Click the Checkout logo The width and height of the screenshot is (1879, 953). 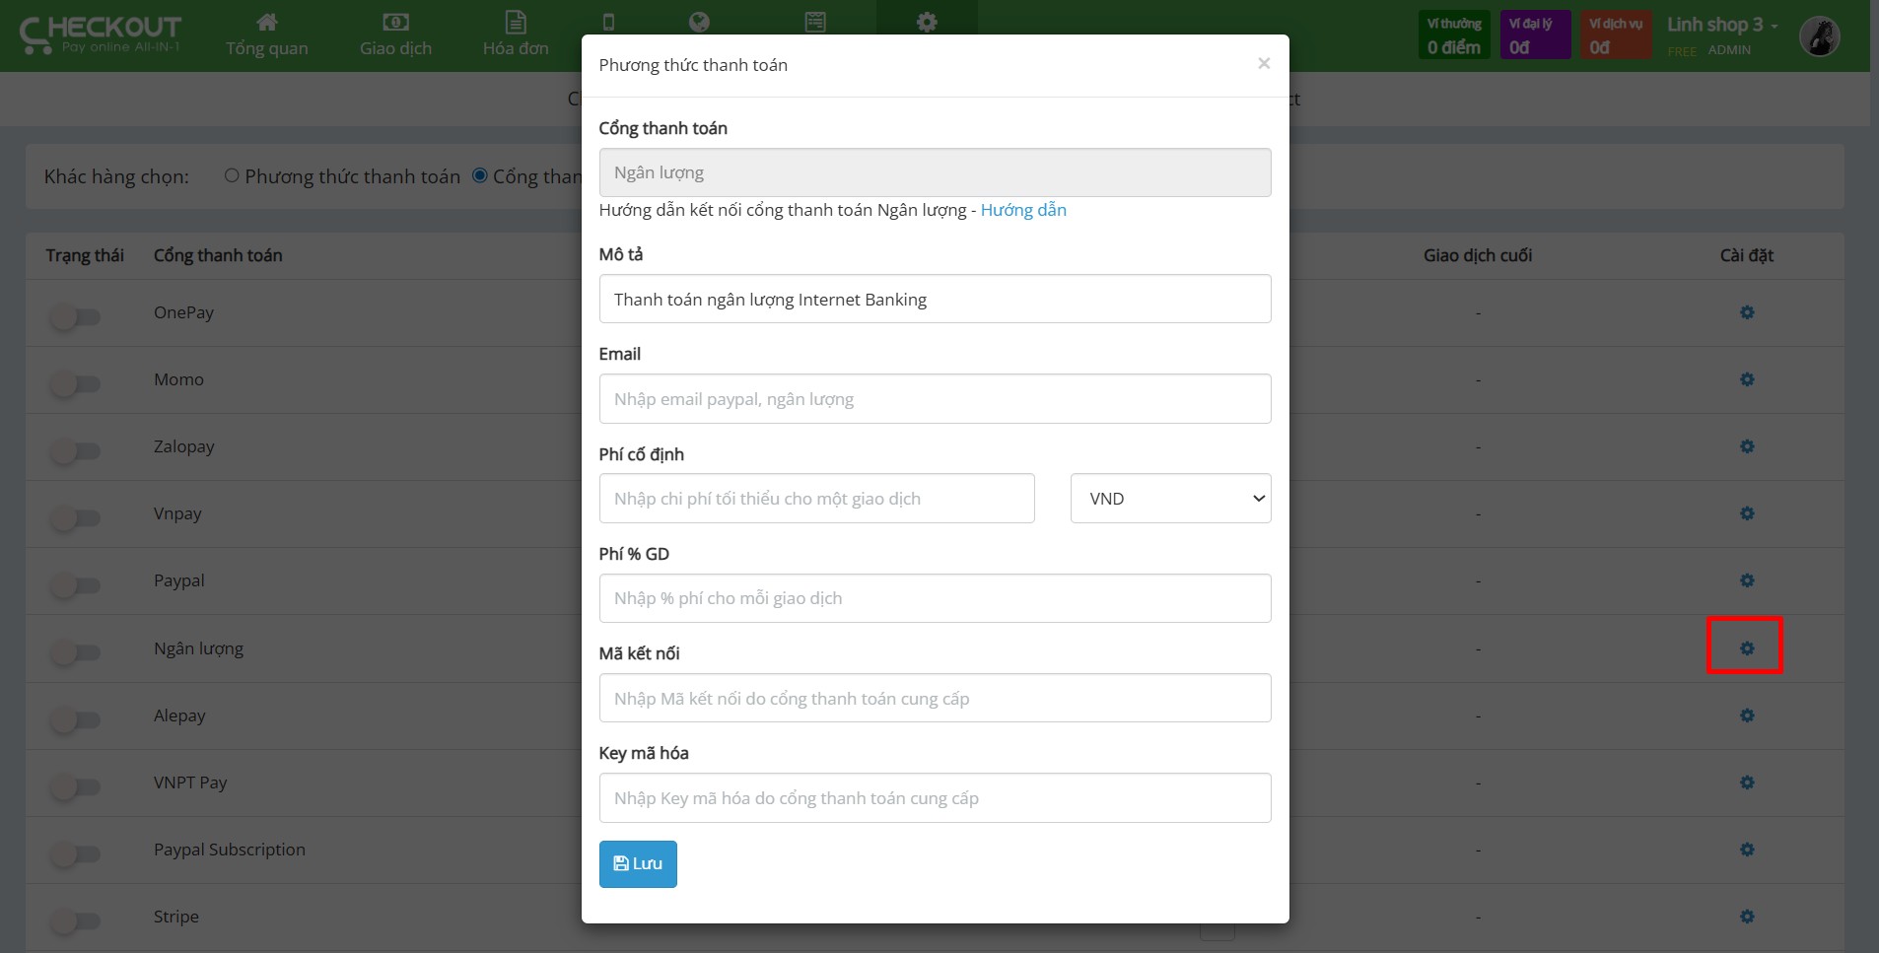tap(101, 34)
